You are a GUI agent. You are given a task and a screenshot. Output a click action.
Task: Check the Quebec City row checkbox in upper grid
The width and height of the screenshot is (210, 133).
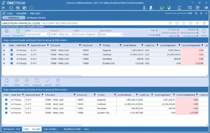4,63
